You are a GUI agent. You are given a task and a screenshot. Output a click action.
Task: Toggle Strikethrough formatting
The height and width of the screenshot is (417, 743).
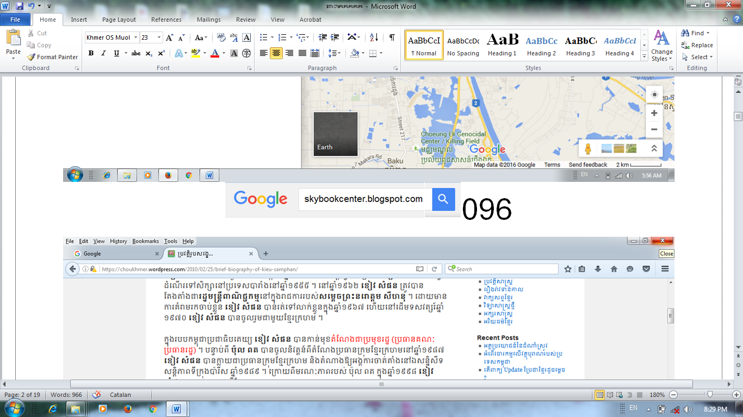coord(136,53)
